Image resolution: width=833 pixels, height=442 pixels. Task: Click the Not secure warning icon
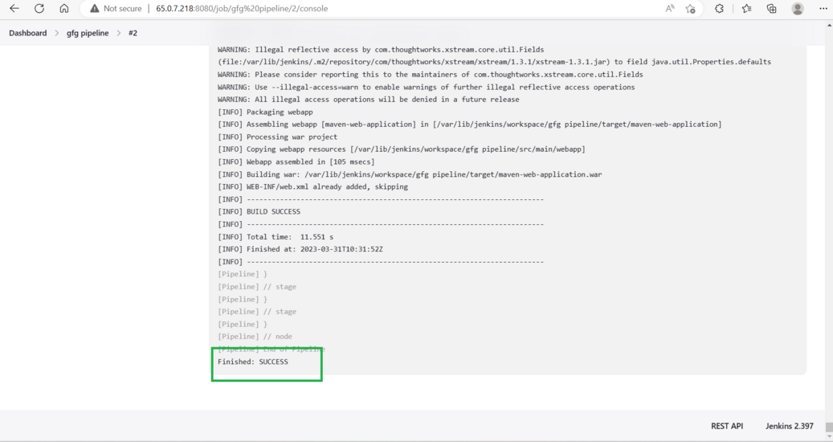pos(95,9)
